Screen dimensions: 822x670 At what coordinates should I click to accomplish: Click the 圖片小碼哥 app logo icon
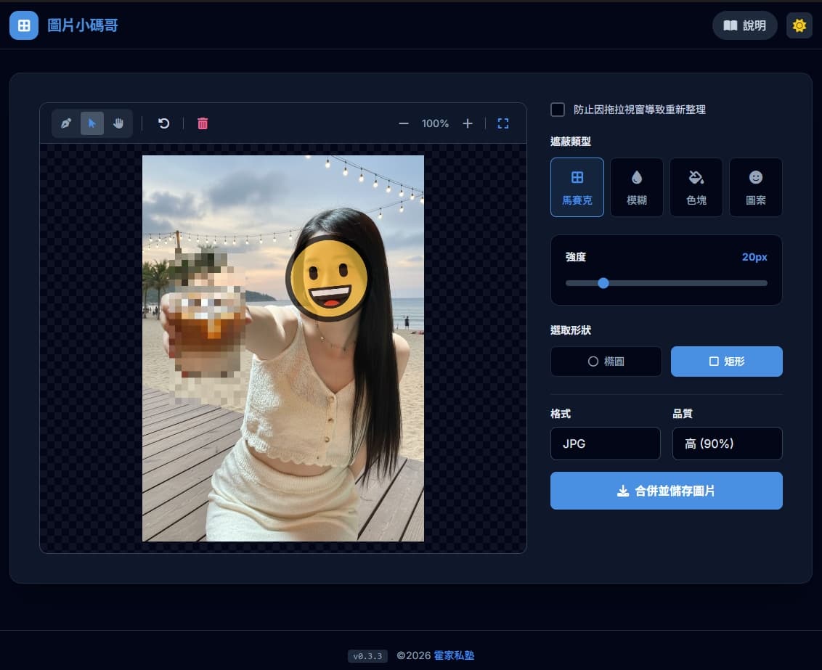pos(23,25)
